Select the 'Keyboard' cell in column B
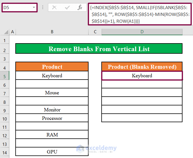 click(52, 75)
